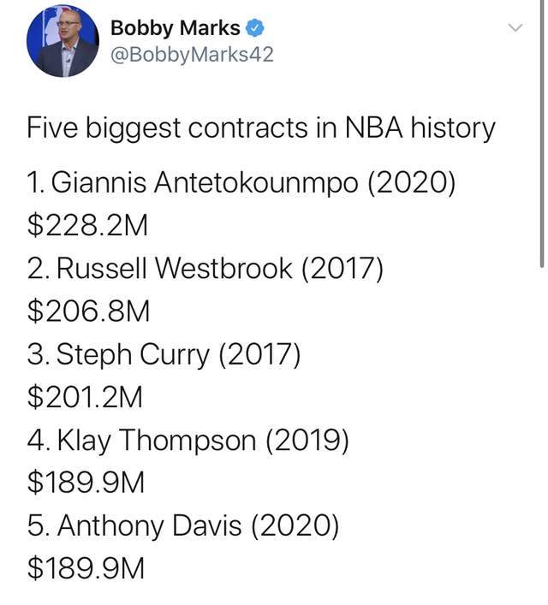
Task: Click the $189.9M under Klay Thompson
Action: pos(86,483)
